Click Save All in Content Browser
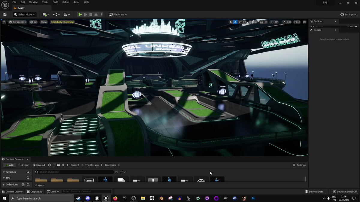The image size is (360, 202). pyautogui.click(x=39, y=165)
